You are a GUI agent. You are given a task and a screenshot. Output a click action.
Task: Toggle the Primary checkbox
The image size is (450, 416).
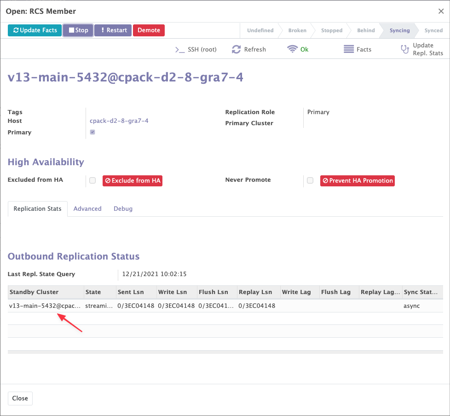click(x=92, y=132)
